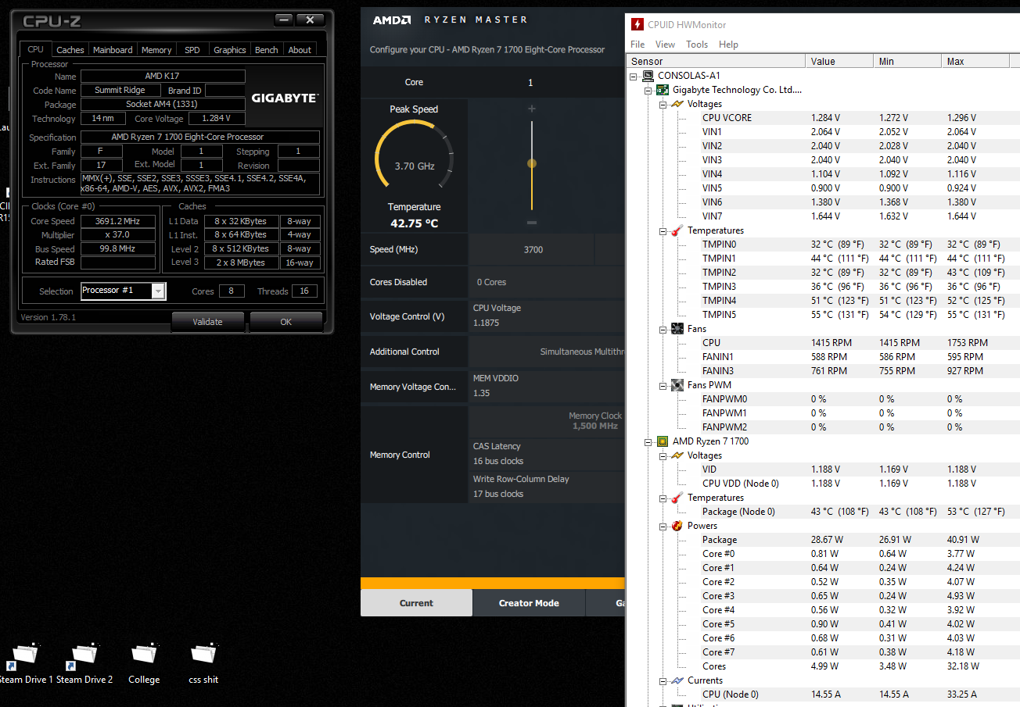Open the About tab in CPU-Z
Image resolution: width=1020 pixels, height=707 pixels.
coord(300,50)
